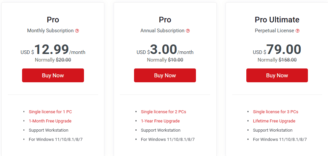The image size is (328, 156).
Task: Click the Annual Subscription label
Action: [162, 31]
